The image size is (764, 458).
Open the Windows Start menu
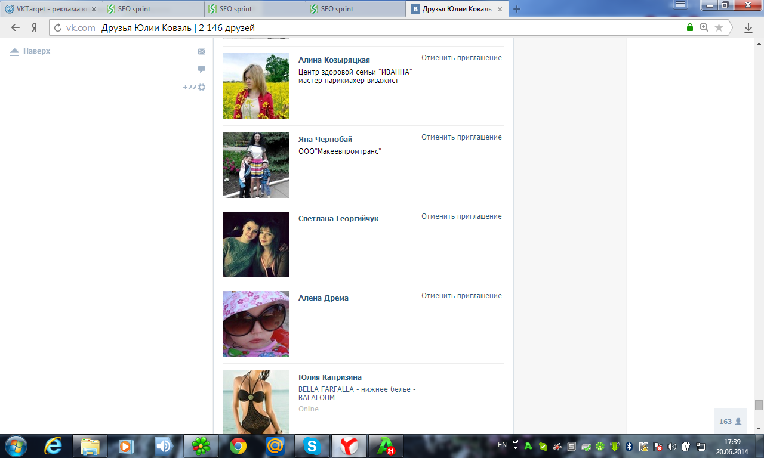[x=15, y=445]
